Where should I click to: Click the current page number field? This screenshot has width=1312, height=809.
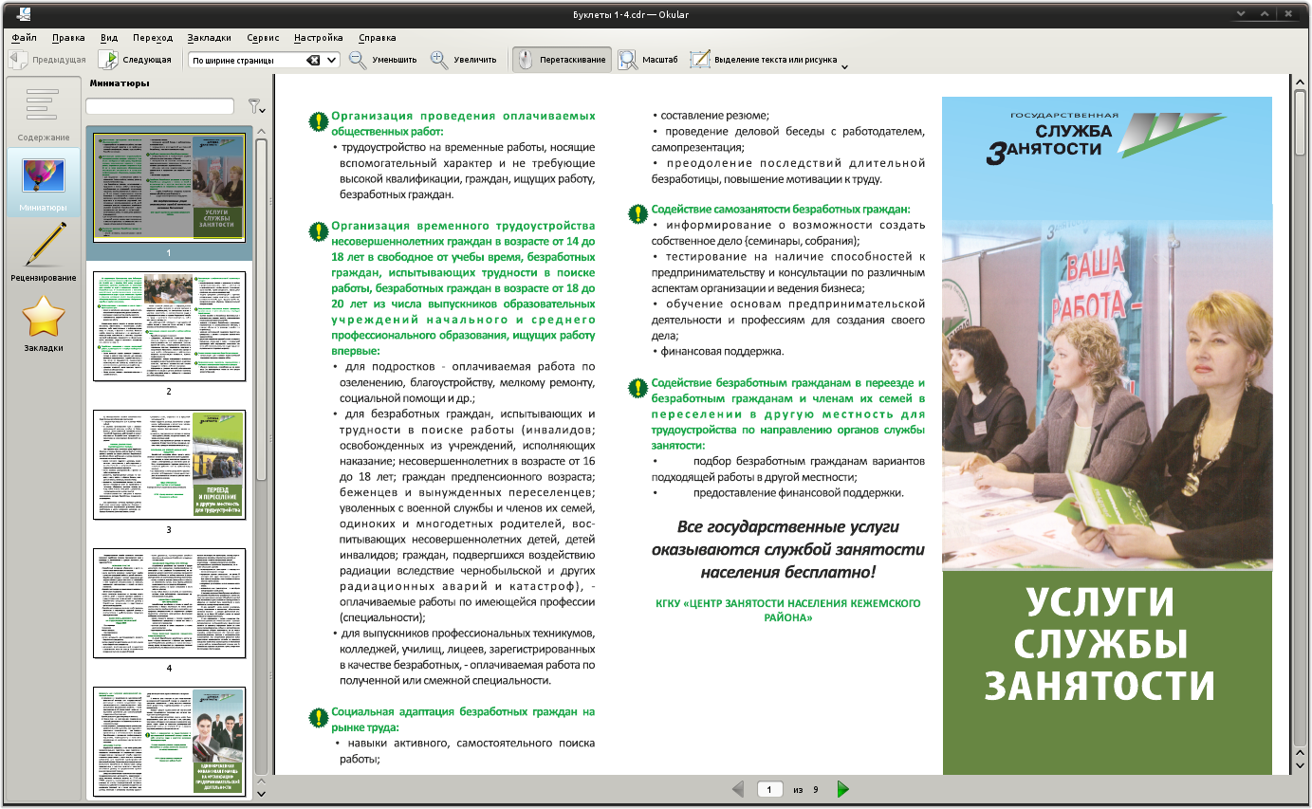tap(769, 789)
